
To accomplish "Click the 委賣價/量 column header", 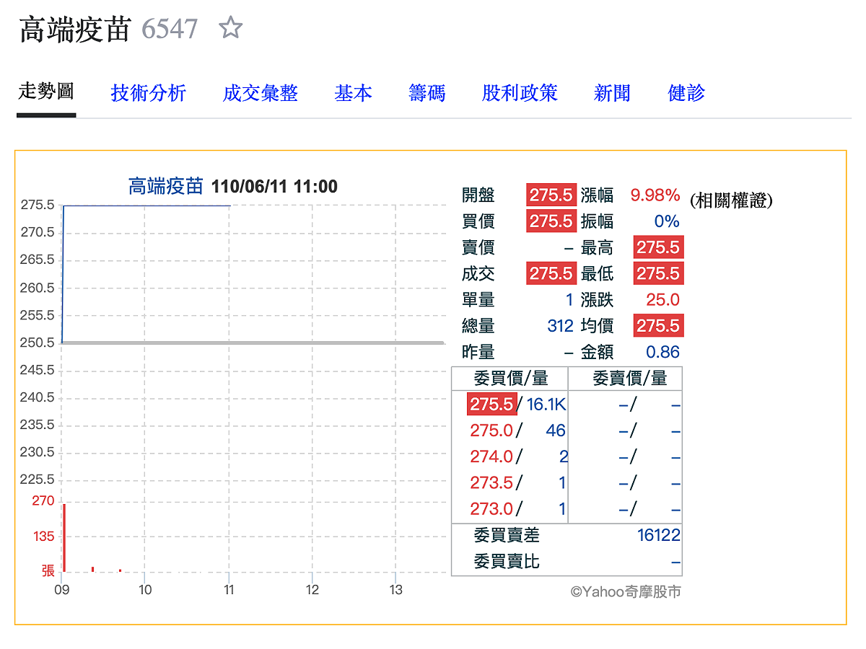I will pyautogui.click(x=629, y=378).
